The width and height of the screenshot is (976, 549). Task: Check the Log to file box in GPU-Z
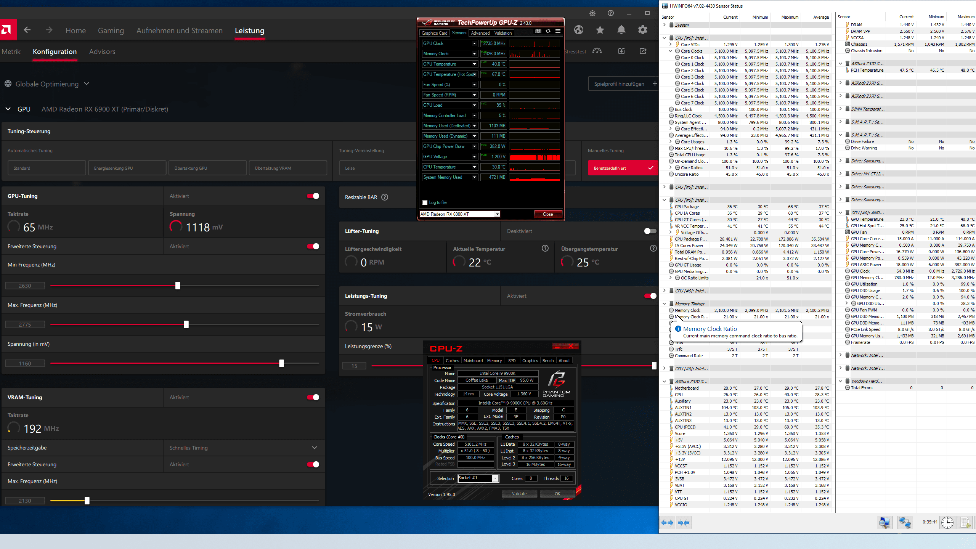(x=425, y=202)
